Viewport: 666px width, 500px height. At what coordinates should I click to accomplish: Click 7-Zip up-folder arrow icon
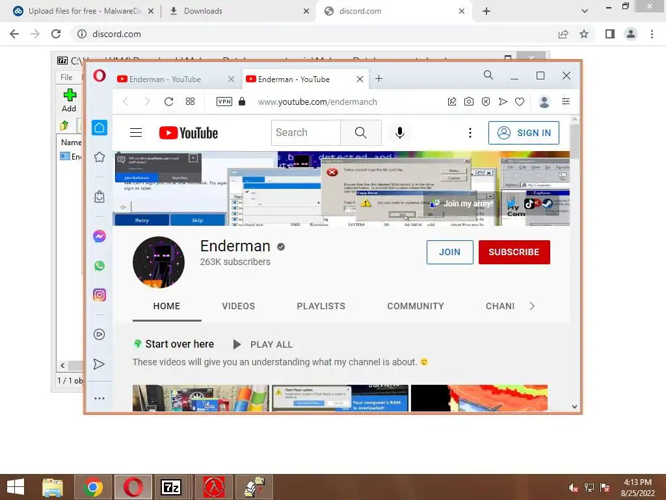(x=64, y=126)
